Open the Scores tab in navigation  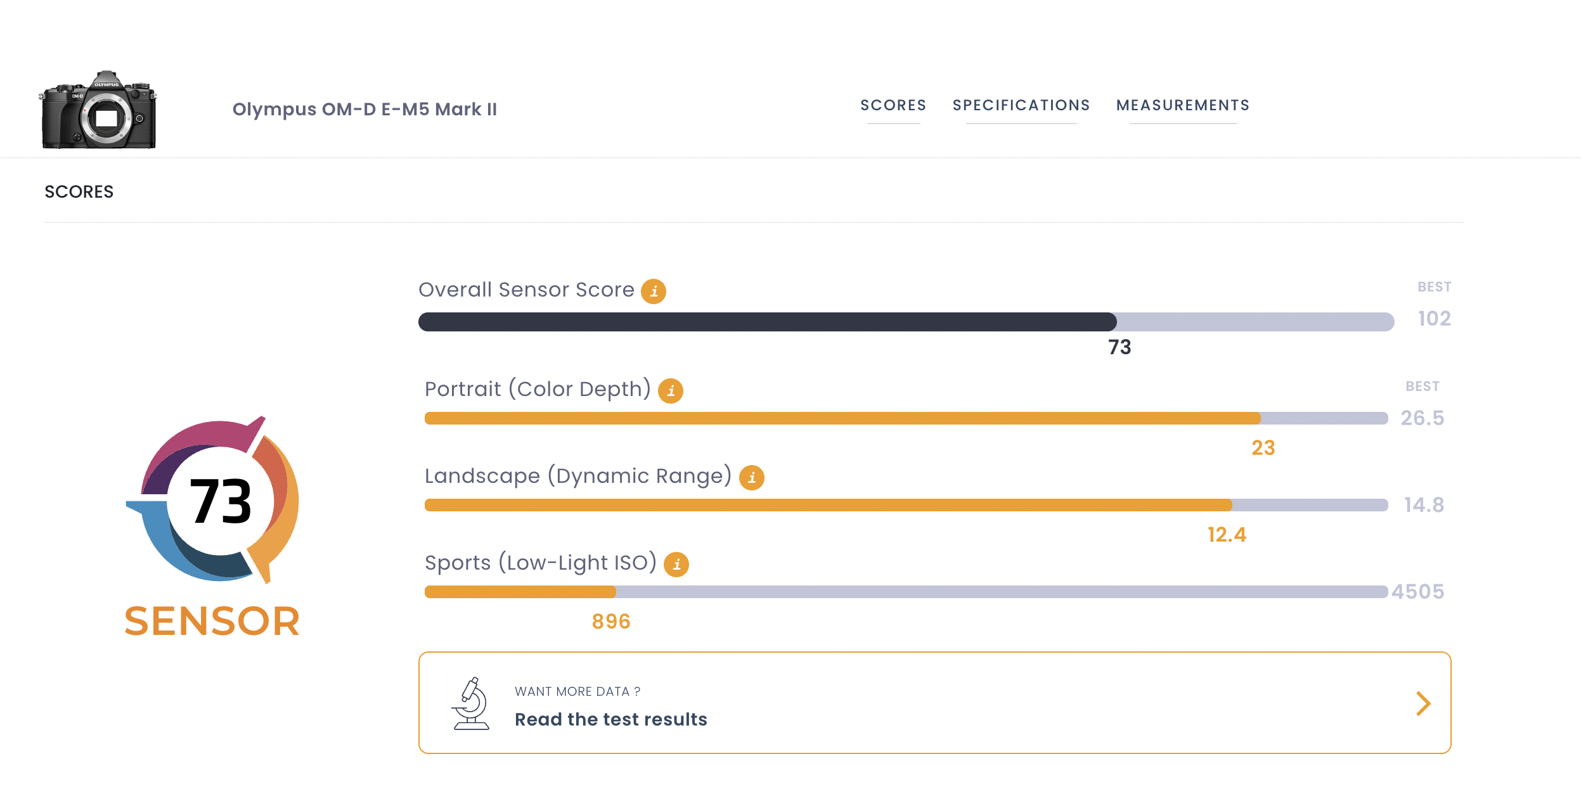[893, 105]
